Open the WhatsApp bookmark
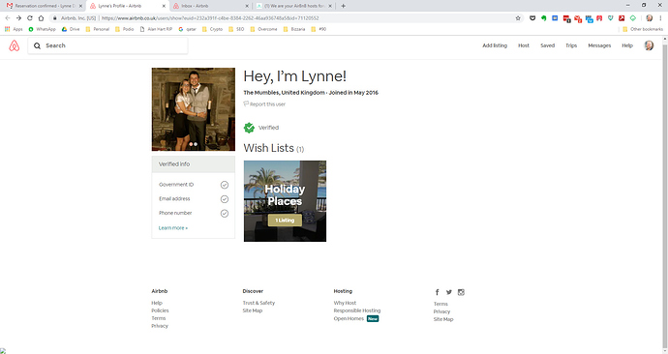Image resolution: width=668 pixels, height=354 pixels. (x=43, y=29)
